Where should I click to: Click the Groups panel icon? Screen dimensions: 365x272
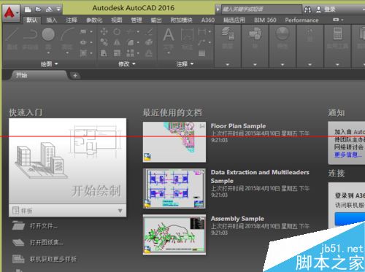[310, 34]
